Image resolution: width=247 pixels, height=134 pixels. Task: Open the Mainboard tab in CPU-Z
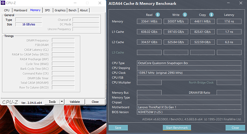point(20,10)
